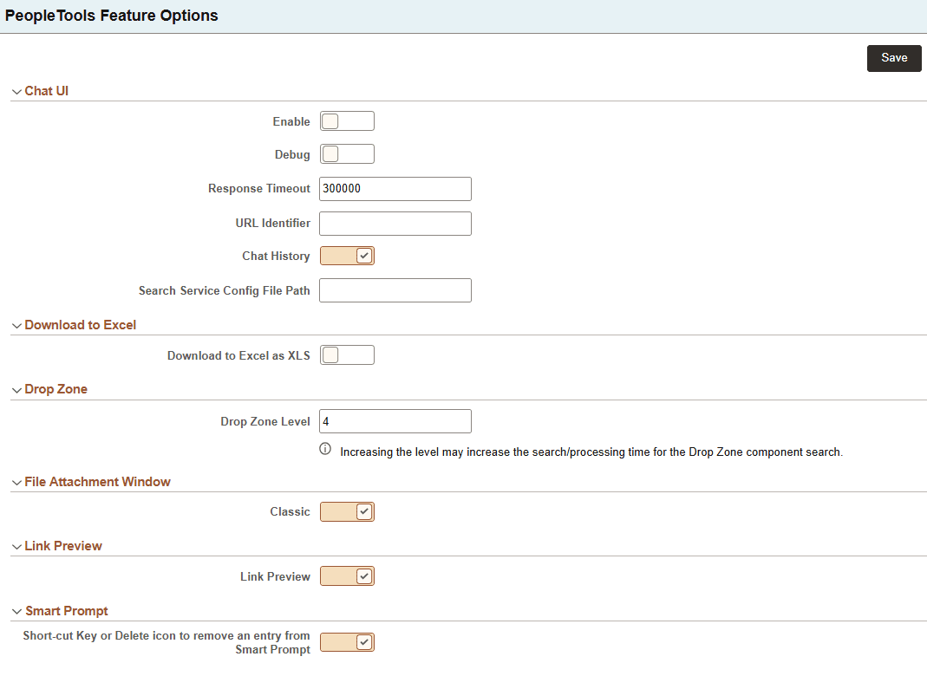This screenshot has width=927, height=676.
Task: Click the Drop Zone Level field
Action: pyautogui.click(x=395, y=421)
